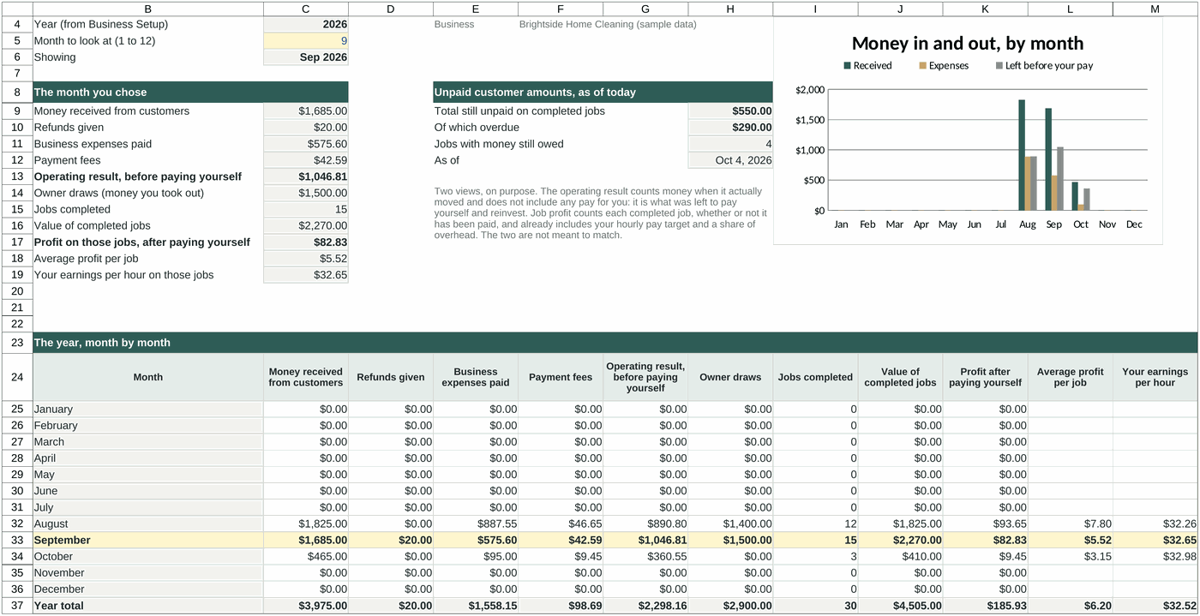The height and width of the screenshot is (616, 1200).
Task: Select the August row label
Action: tap(148, 523)
